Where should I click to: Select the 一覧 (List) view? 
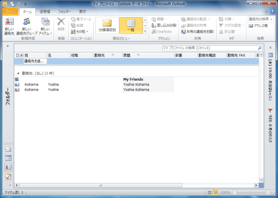[x=131, y=25]
